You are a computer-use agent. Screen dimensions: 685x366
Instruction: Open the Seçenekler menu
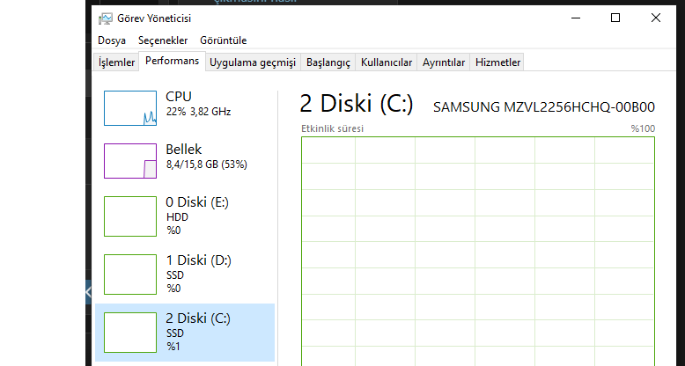163,40
